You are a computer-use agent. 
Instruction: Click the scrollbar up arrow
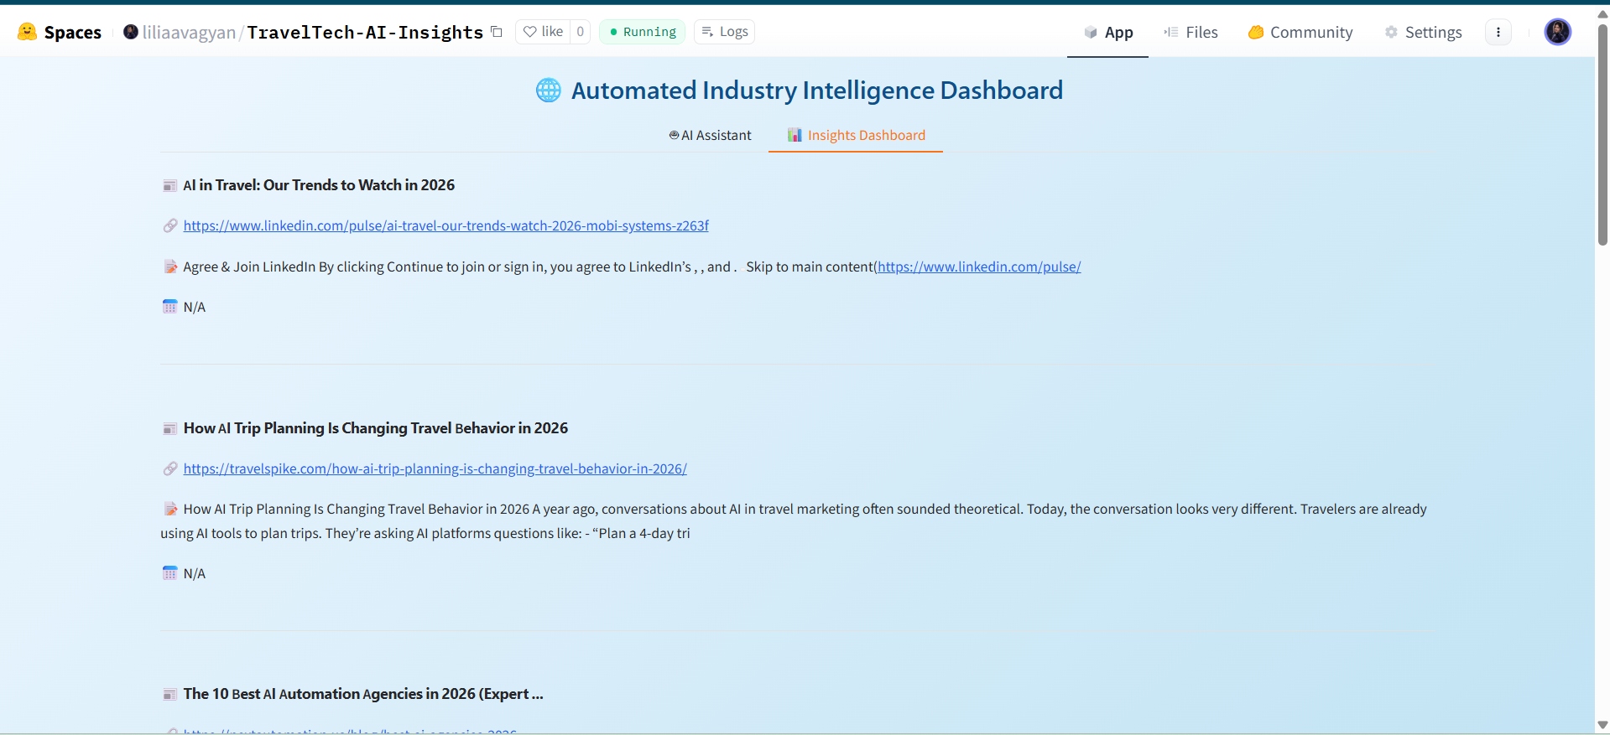(1602, 13)
